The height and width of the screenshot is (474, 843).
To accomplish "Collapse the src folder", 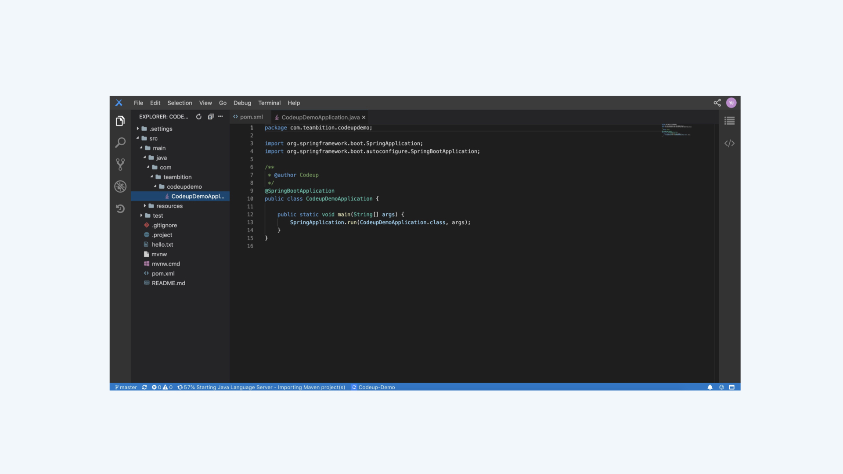I will 137,138.
